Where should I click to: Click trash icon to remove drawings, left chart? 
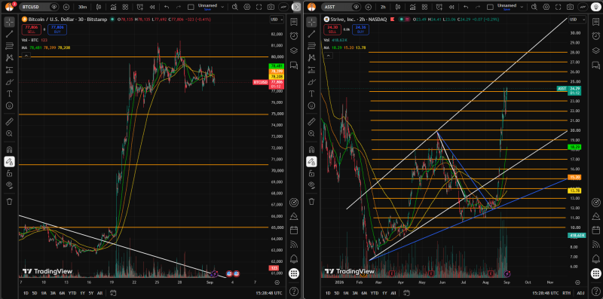[10, 201]
